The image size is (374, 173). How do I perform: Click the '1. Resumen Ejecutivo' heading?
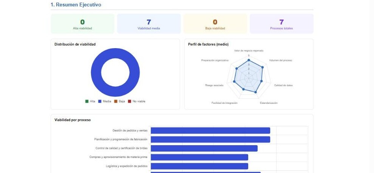pos(76,5)
